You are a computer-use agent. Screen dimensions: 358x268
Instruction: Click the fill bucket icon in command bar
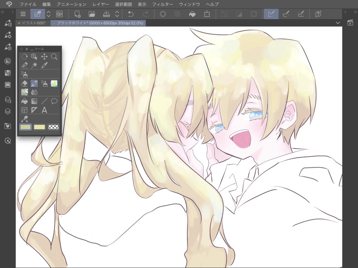pos(192,14)
